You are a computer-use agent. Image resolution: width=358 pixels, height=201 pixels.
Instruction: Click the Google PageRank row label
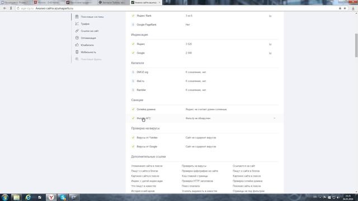click(x=147, y=25)
